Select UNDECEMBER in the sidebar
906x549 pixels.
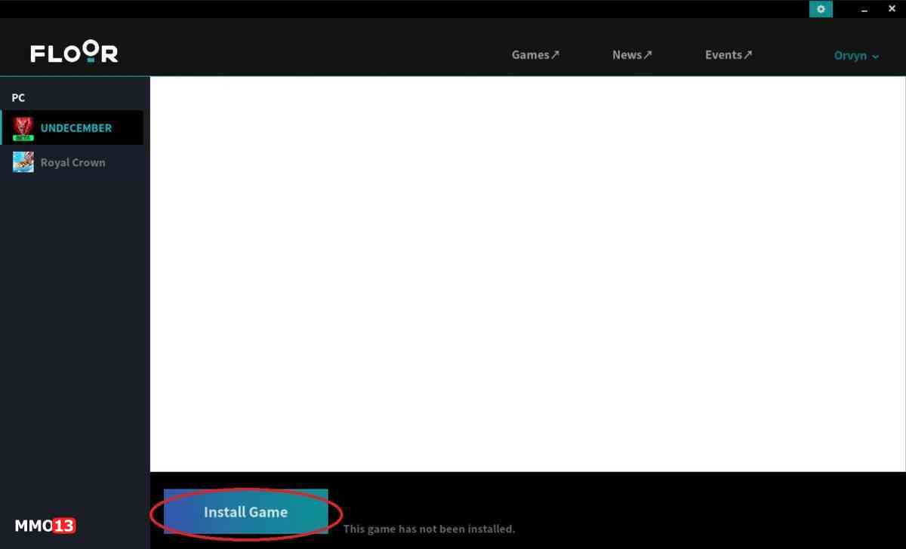point(72,128)
